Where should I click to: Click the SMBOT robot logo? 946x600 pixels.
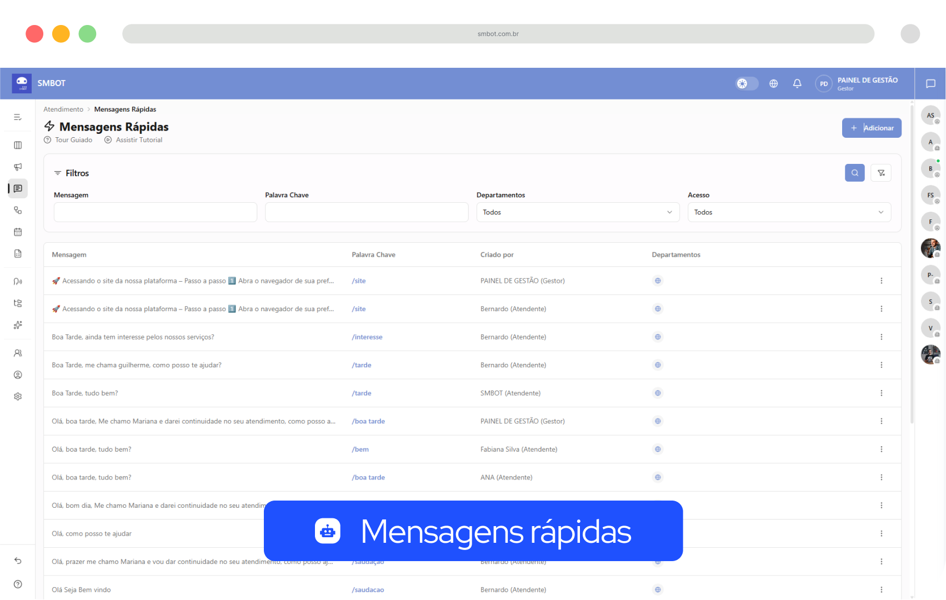click(22, 83)
